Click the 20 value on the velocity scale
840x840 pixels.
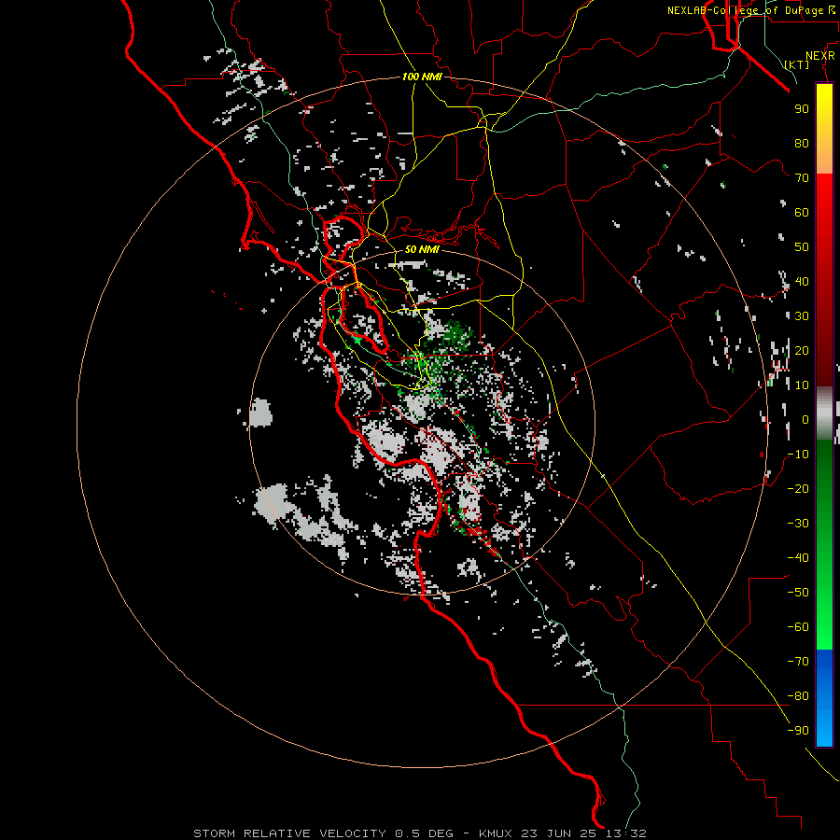click(802, 350)
